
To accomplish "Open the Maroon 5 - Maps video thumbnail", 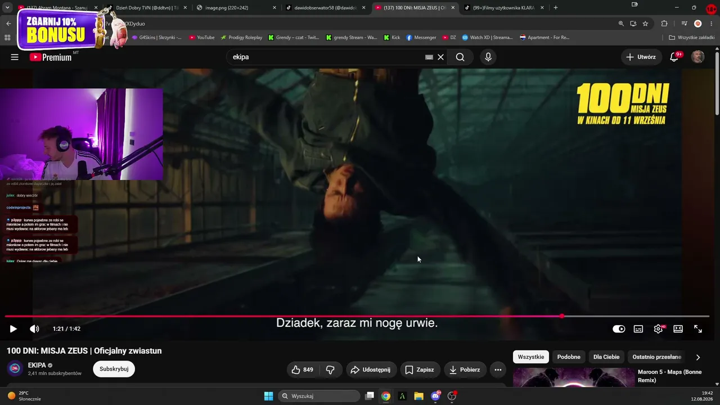I will [x=574, y=377].
